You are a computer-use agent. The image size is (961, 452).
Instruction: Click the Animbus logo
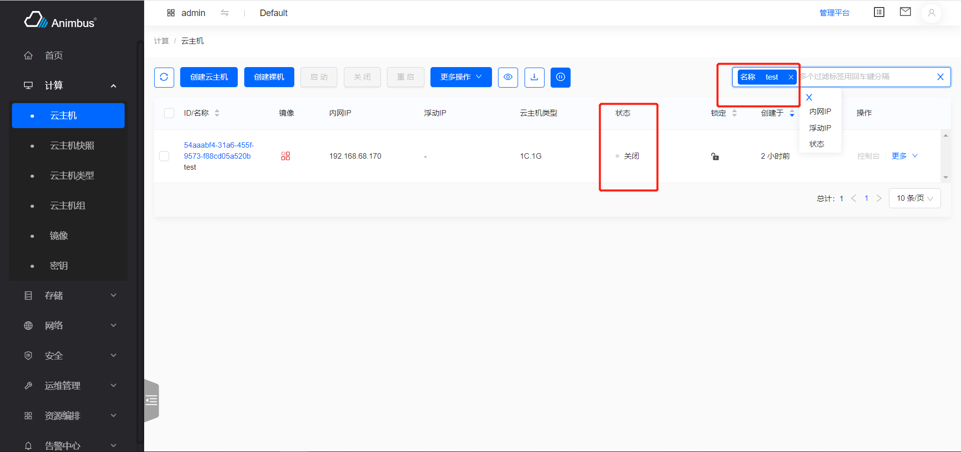60,21
